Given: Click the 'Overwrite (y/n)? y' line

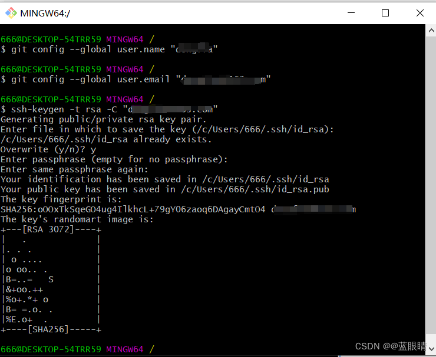Looking at the screenshot, I should point(48,149).
